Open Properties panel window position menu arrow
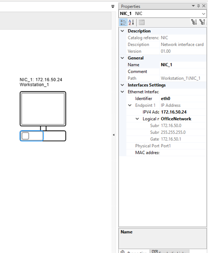This screenshot has height=253, width=208. click(x=193, y=6)
